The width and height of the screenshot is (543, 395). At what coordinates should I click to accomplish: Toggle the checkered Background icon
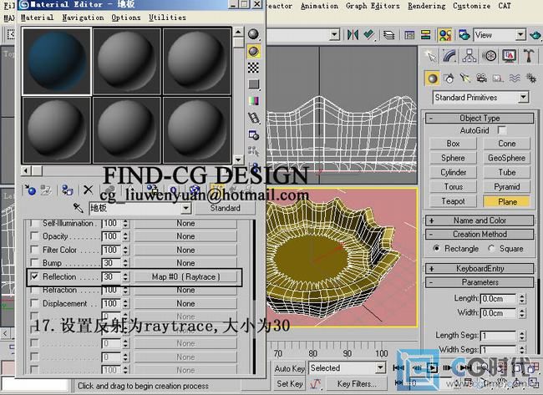253,68
